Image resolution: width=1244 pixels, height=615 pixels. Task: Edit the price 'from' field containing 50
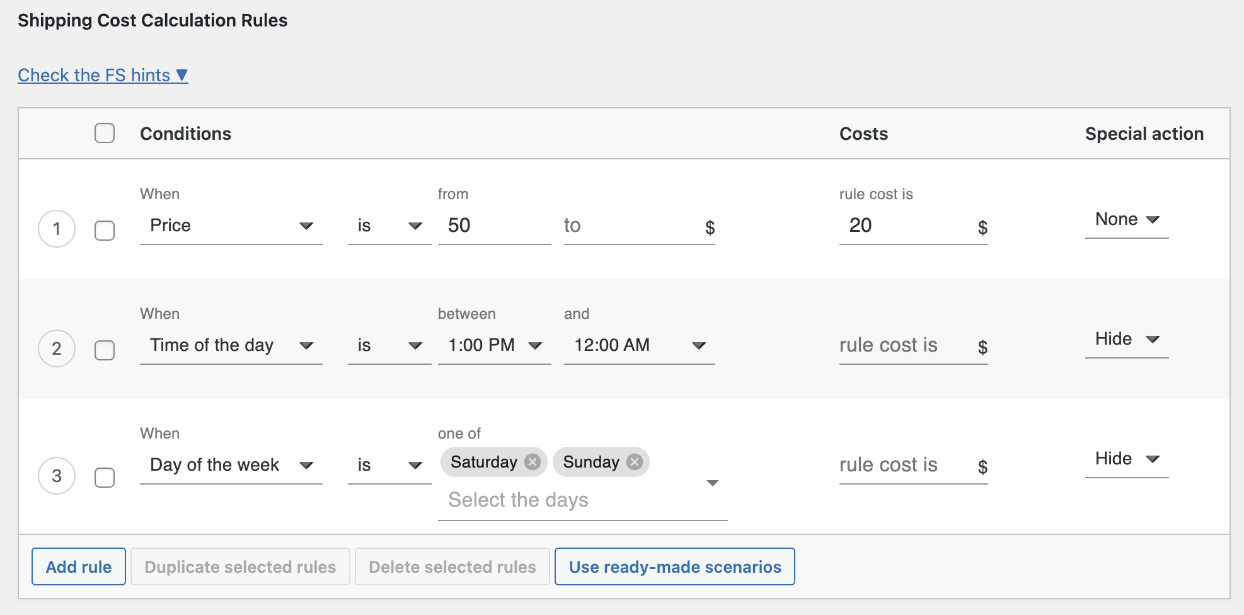click(x=495, y=226)
